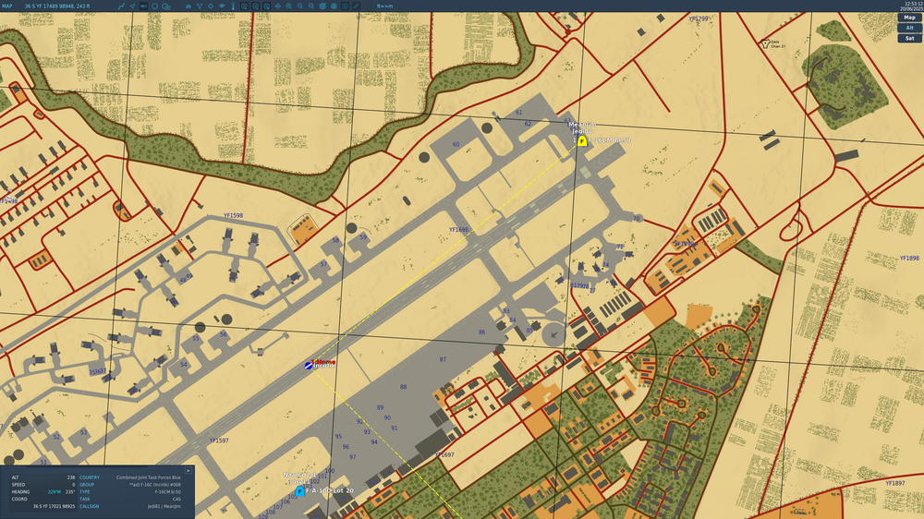Click the third boxed circular view icon

[x=266, y=6]
